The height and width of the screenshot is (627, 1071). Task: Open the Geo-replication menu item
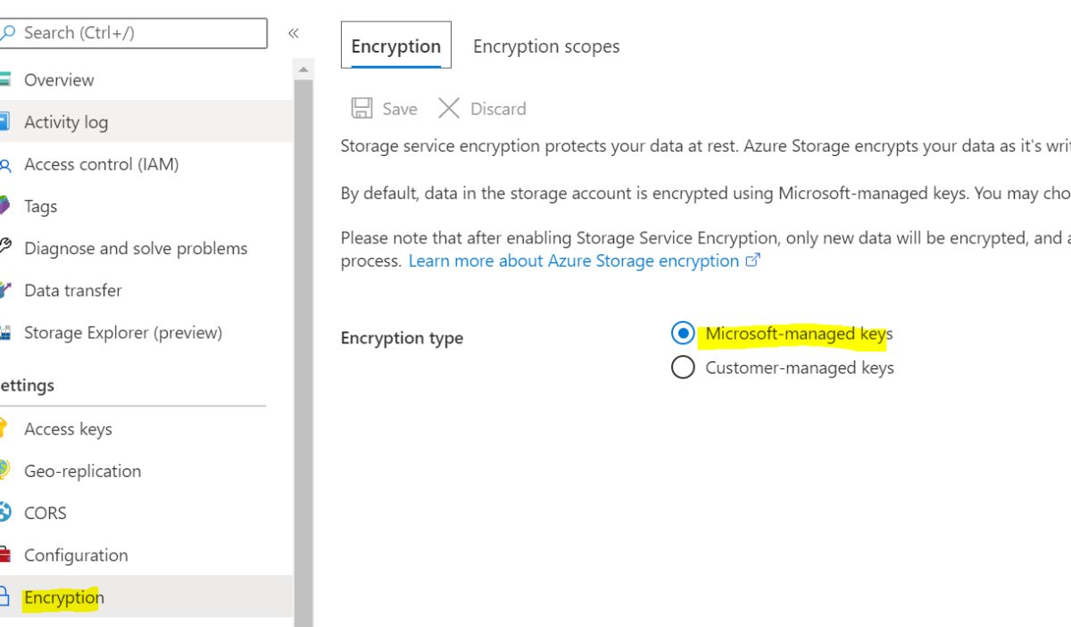tap(82, 471)
